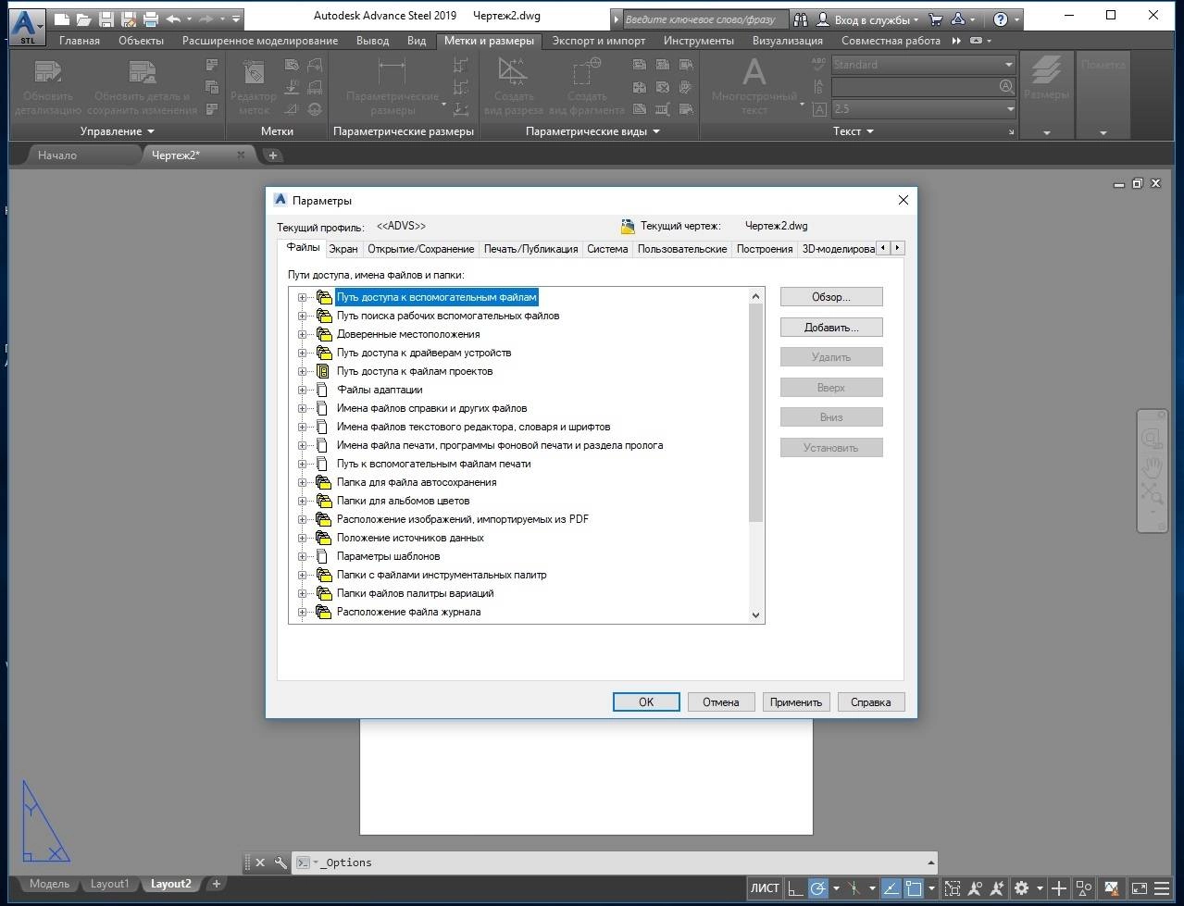Image resolution: width=1184 pixels, height=906 pixels.
Task: Switch to the Печать/Публикация tab
Action: click(531, 249)
